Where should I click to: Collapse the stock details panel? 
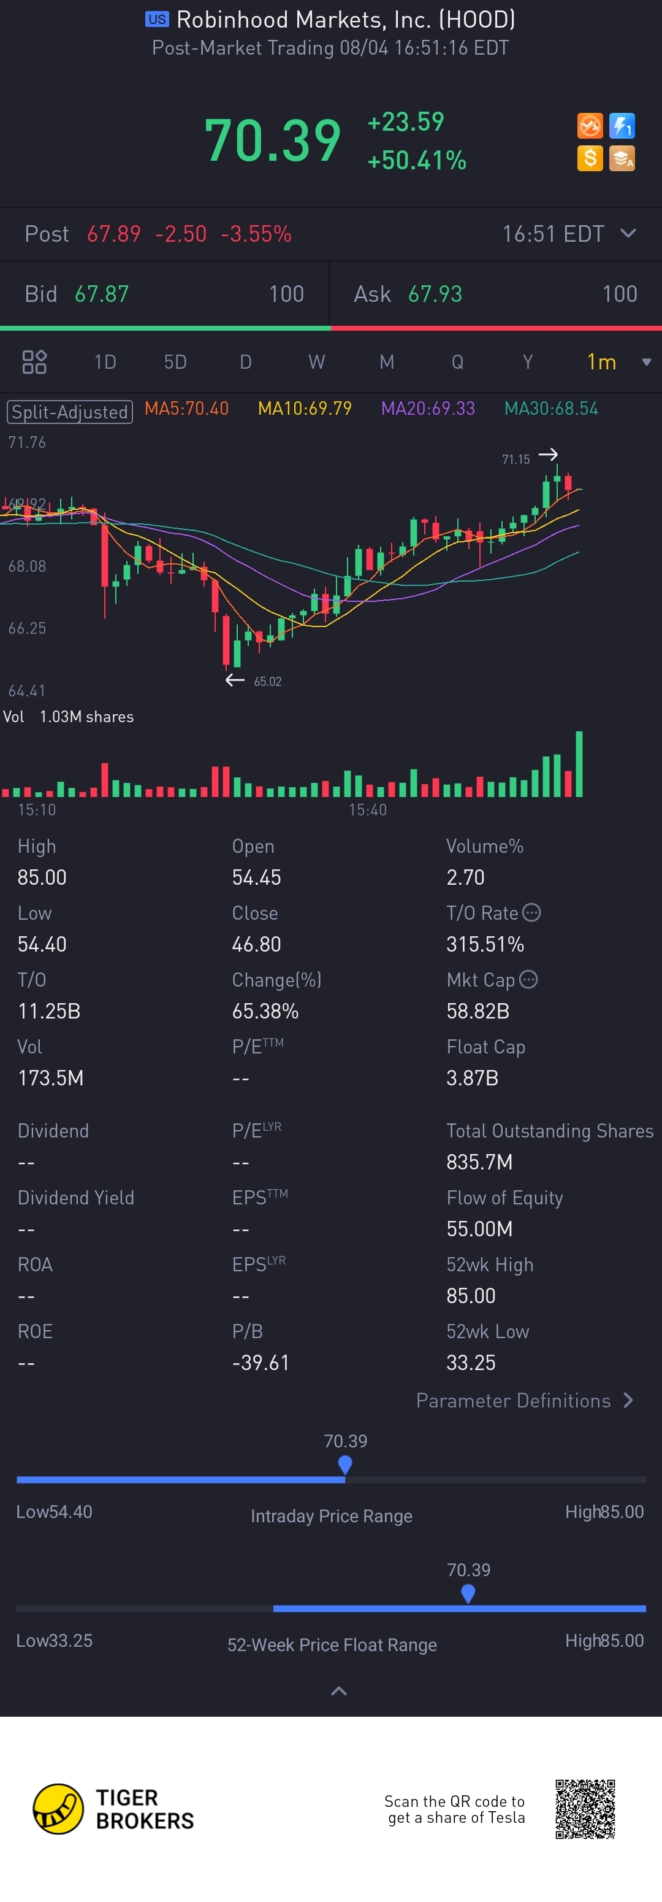pos(339,1690)
